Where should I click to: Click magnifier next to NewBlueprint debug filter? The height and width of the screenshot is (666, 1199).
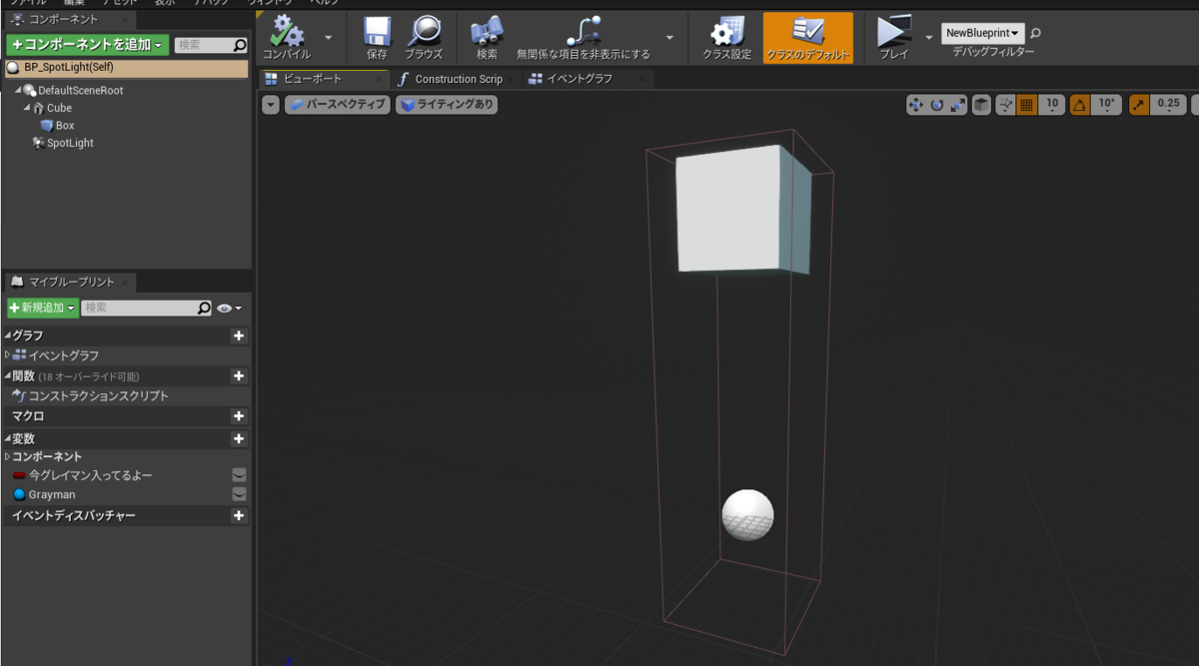1035,33
